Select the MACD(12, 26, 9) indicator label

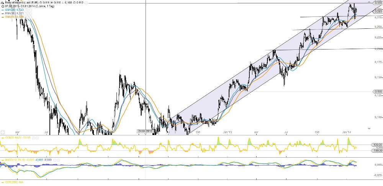(15, 160)
